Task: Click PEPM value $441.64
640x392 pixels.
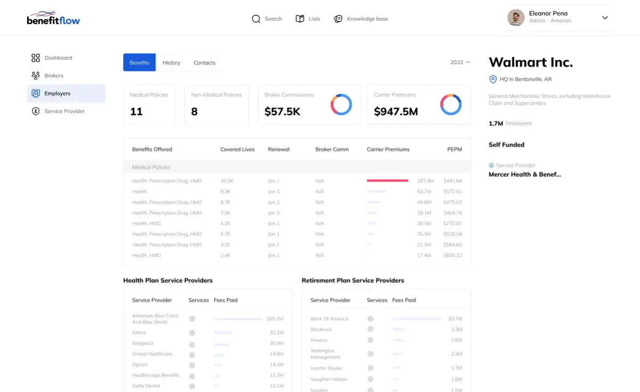Action: tap(452, 181)
